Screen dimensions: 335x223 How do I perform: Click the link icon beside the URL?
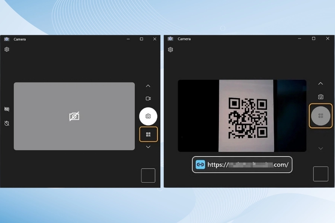tap(200, 164)
